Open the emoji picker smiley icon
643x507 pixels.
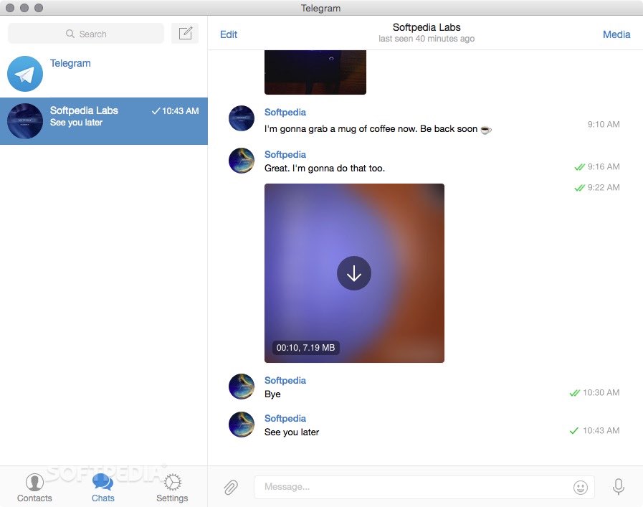tap(580, 488)
